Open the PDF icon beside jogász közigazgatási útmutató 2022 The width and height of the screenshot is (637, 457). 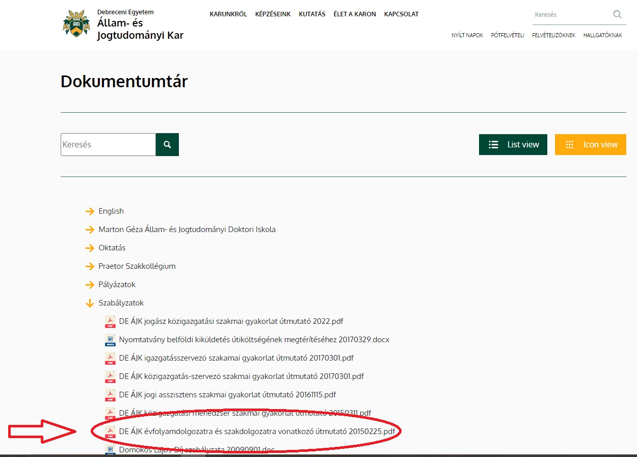point(111,321)
